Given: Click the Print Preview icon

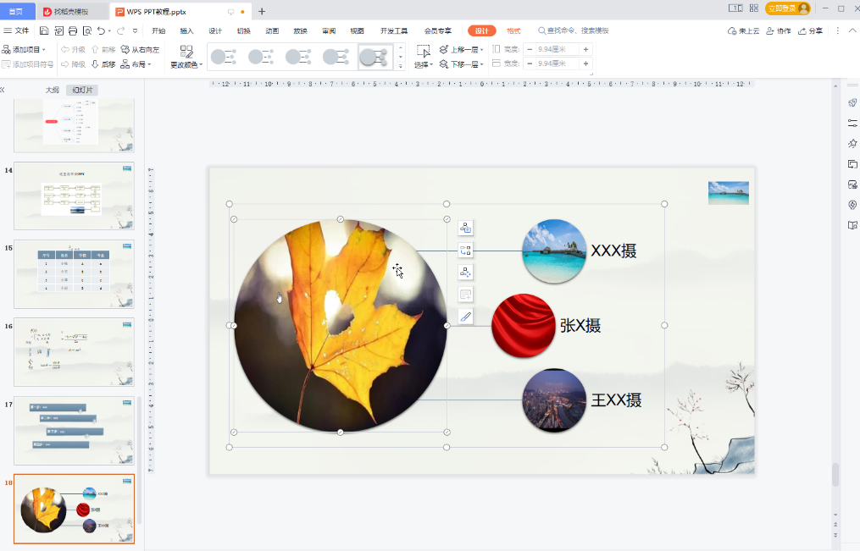Looking at the screenshot, I should (x=87, y=30).
